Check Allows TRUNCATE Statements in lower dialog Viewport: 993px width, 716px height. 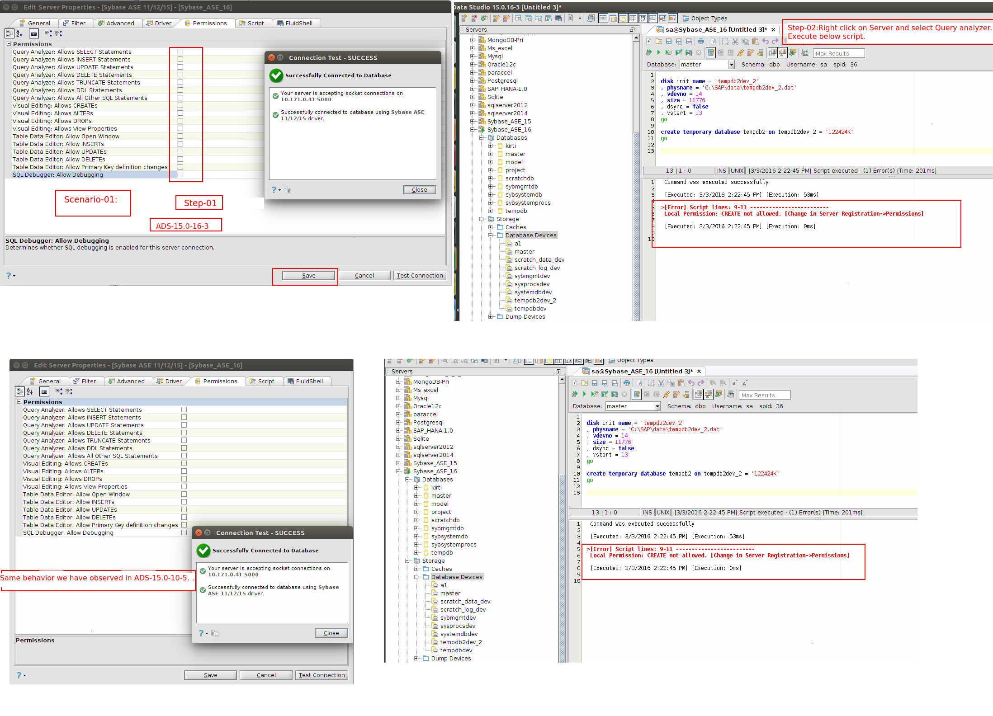pos(184,440)
